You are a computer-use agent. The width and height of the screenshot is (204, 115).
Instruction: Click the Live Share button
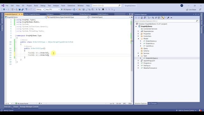pos(191,10)
